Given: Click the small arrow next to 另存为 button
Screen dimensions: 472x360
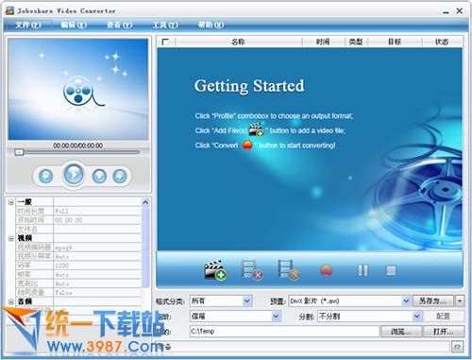Looking at the screenshot, I should [x=460, y=301].
